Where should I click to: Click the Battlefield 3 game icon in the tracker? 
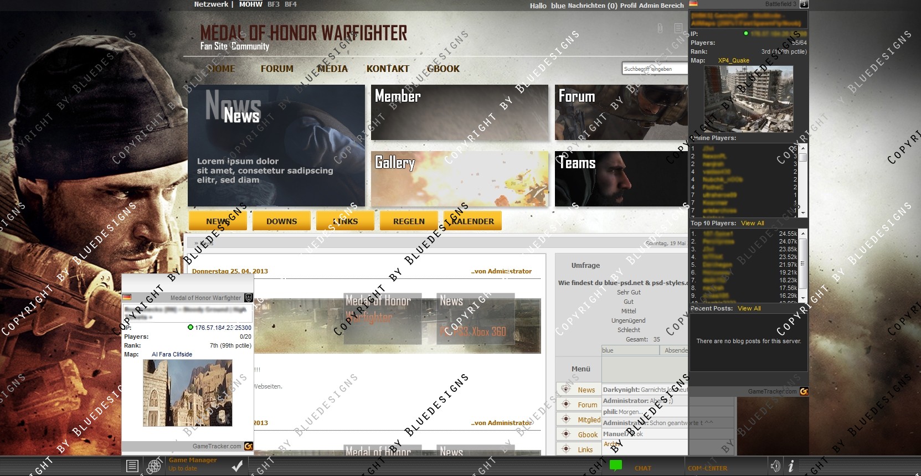pyautogui.click(x=804, y=4)
